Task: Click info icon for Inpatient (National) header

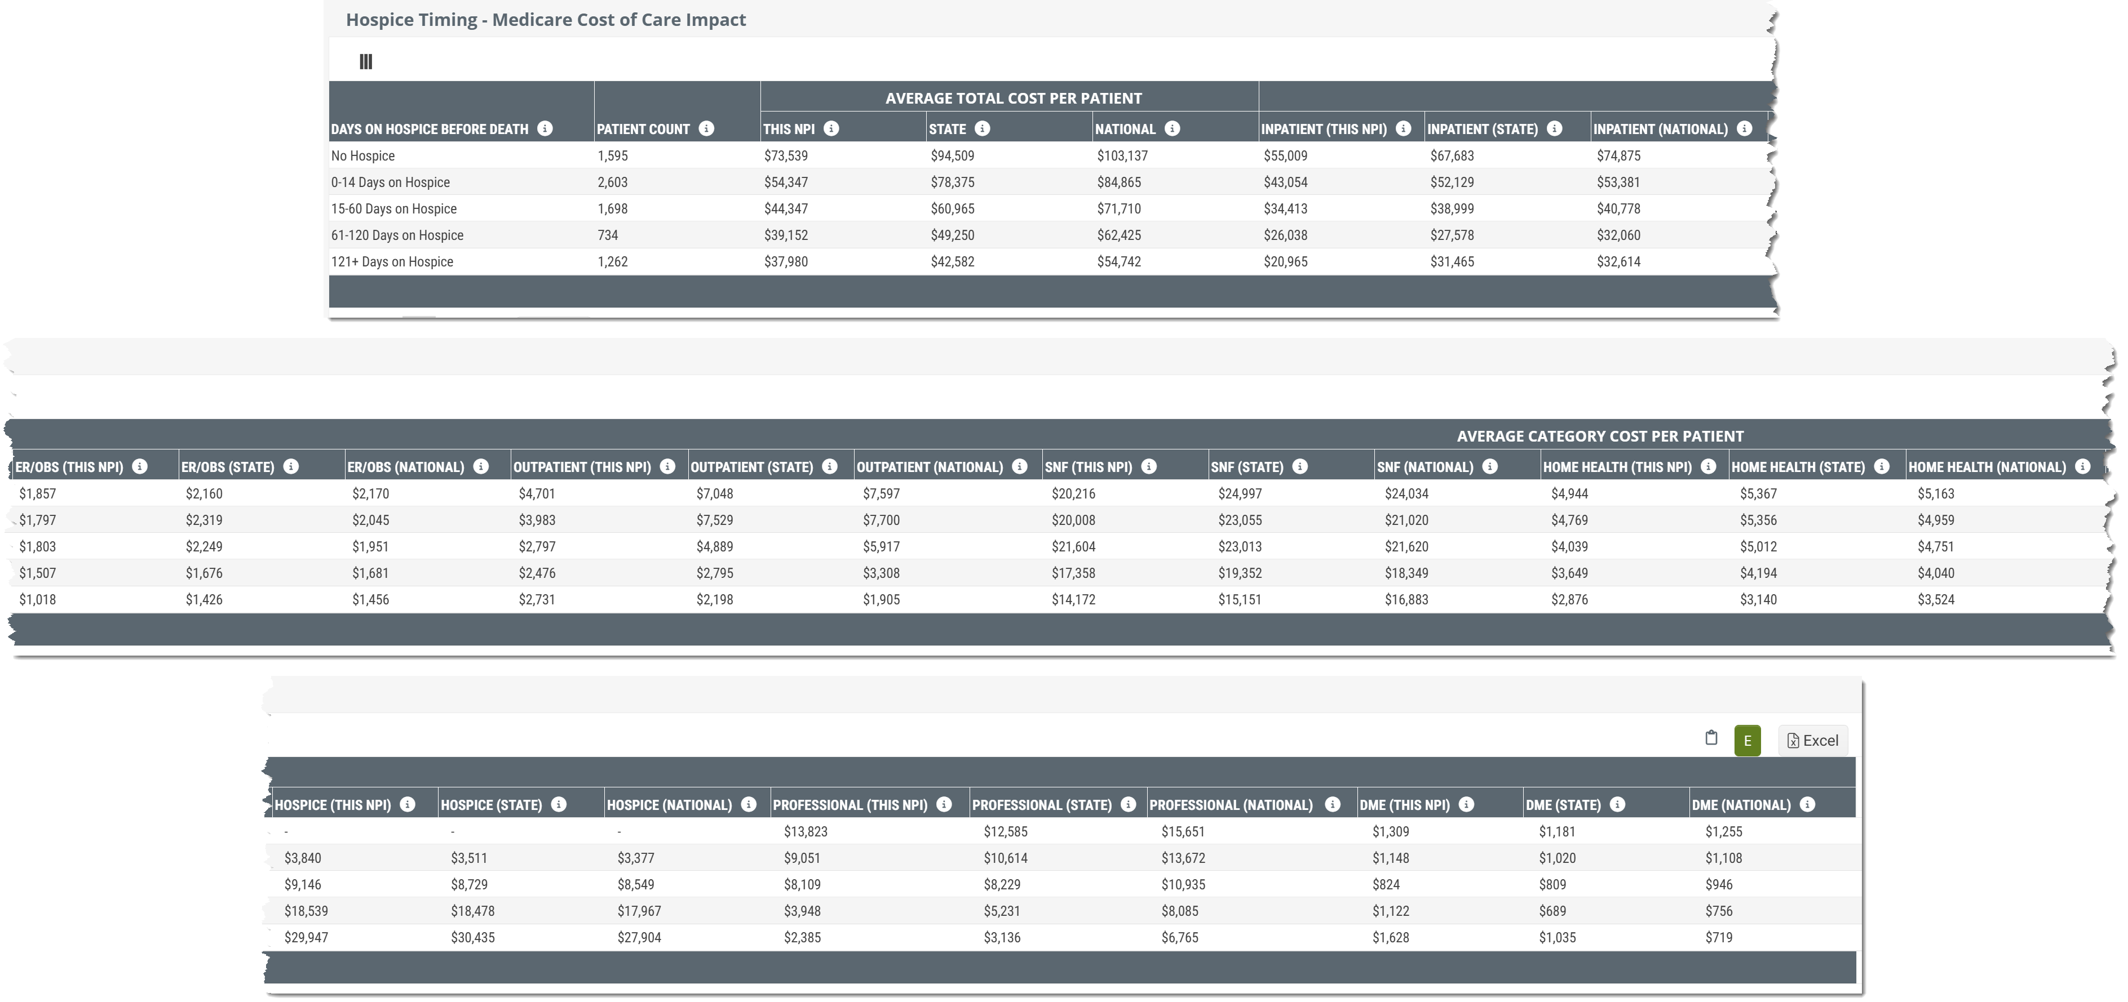Action: tap(1745, 129)
